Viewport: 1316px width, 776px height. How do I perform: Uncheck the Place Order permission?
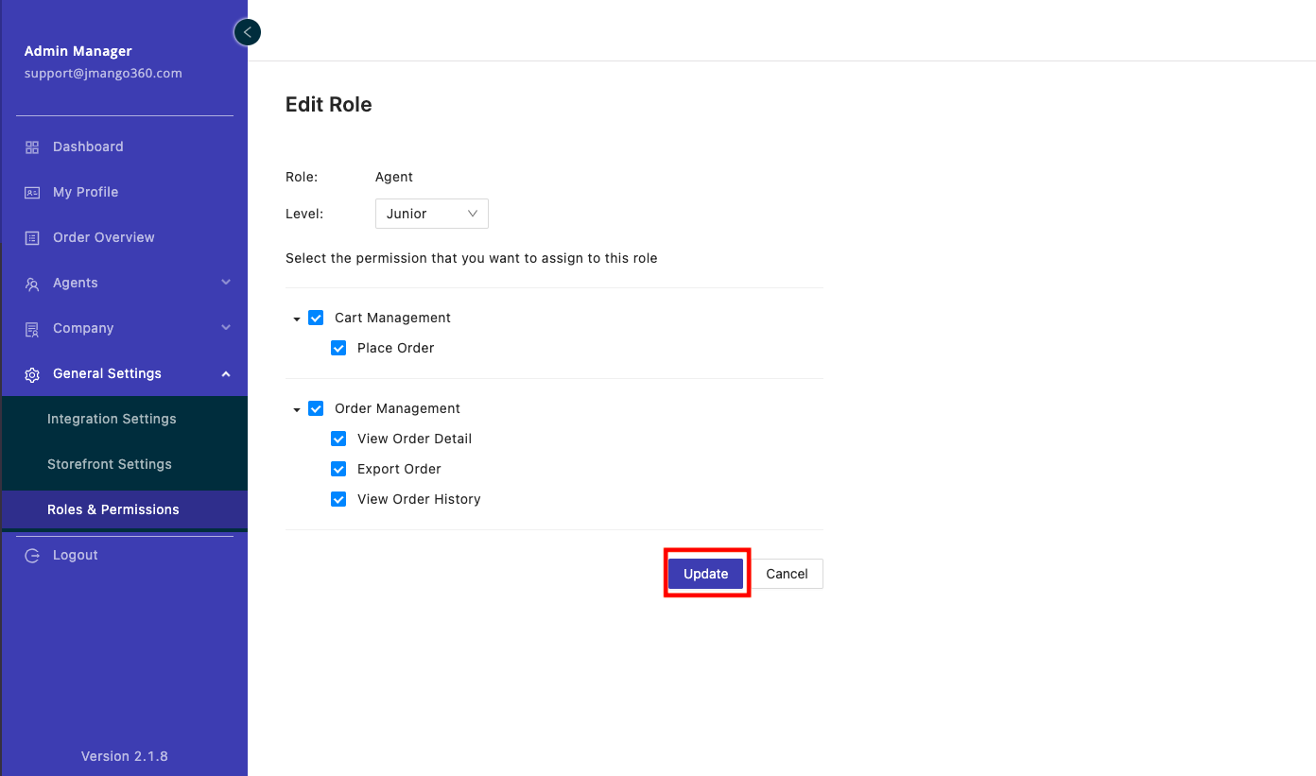338,348
